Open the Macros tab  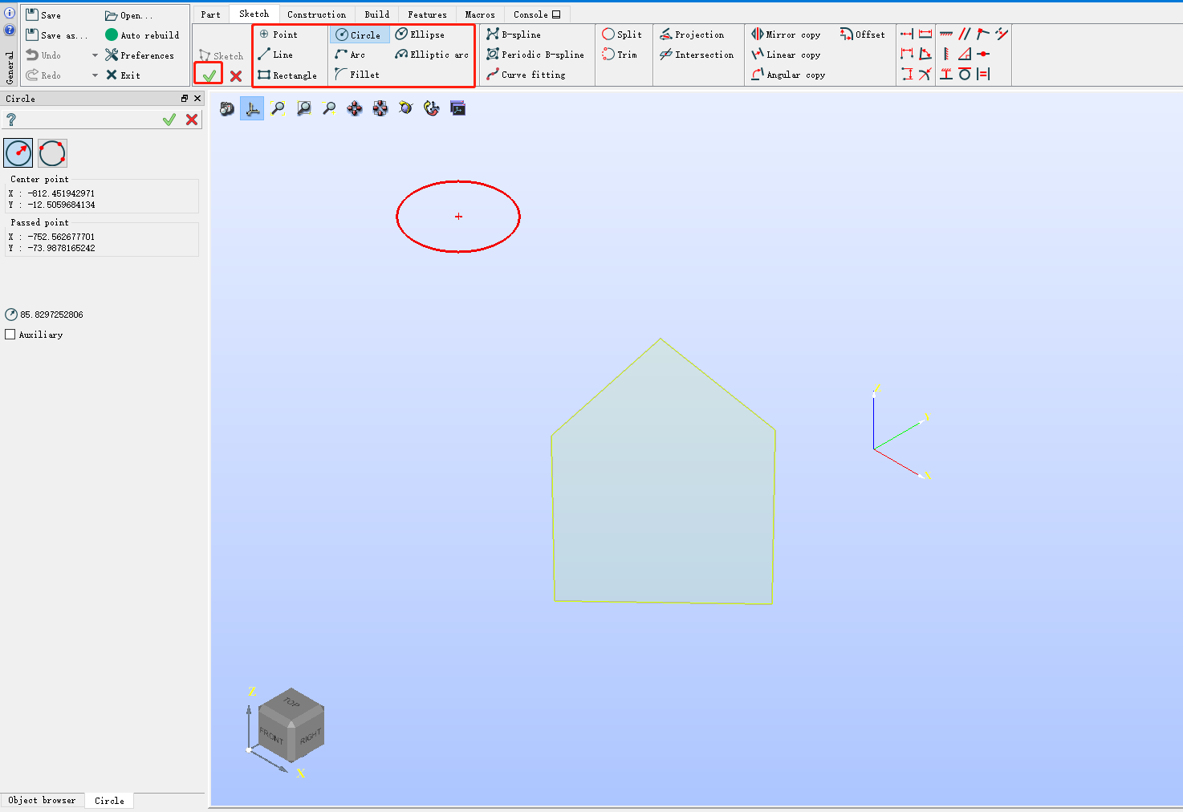(480, 14)
